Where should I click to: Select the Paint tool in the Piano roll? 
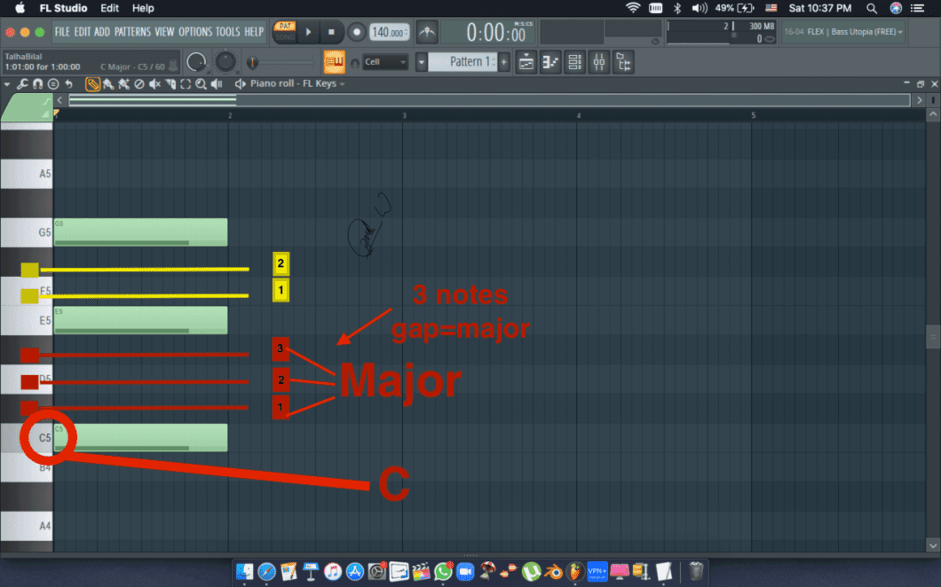pyautogui.click(x=108, y=83)
